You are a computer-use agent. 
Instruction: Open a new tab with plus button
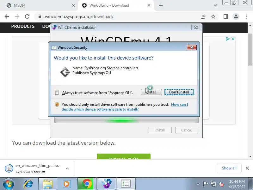click(161, 5)
